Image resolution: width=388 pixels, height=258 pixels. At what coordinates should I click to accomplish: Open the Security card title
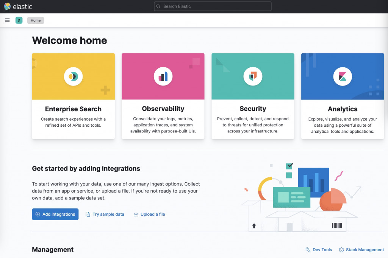pyautogui.click(x=253, y=109)
